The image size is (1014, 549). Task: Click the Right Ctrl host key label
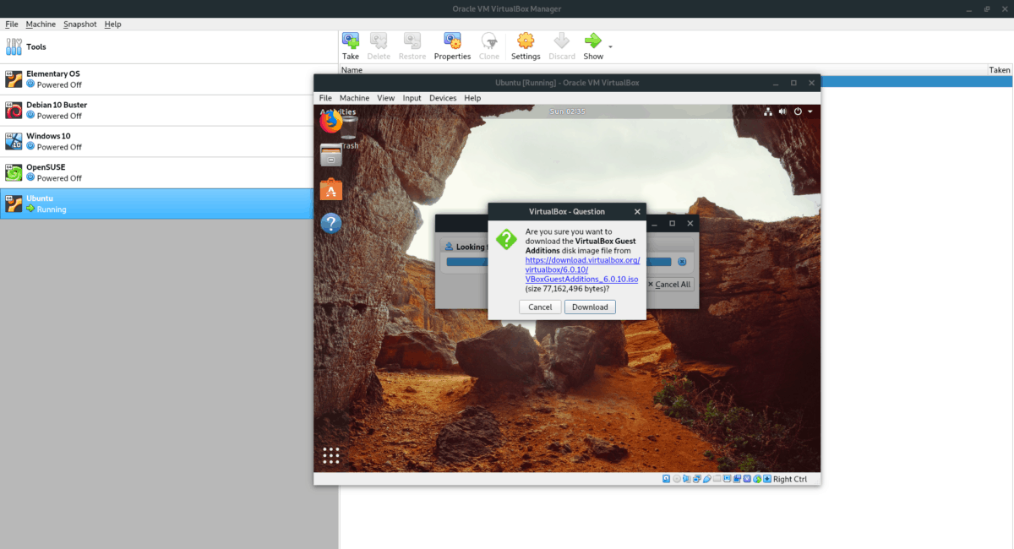click(790, 479)
